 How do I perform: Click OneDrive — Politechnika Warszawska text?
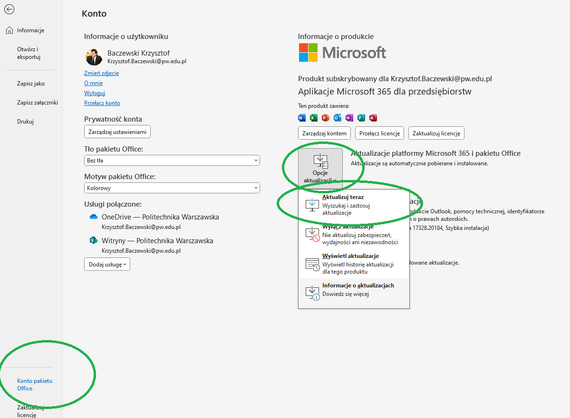(x=160, y=217)
